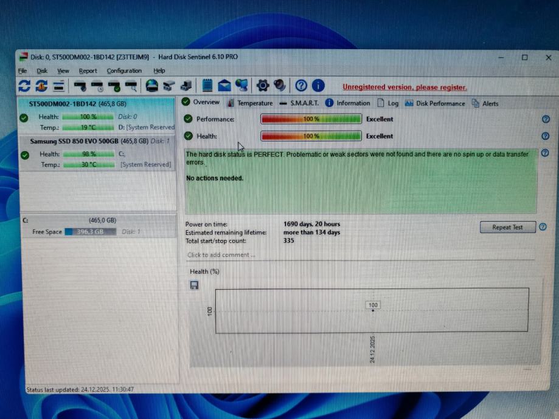Click the green checkmark beside ST500DM002 health
Screen dimensions: 559x419
24,118
